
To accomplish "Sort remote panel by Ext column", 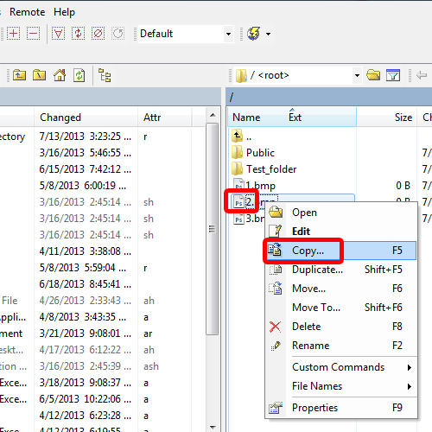I will [295, 118].
